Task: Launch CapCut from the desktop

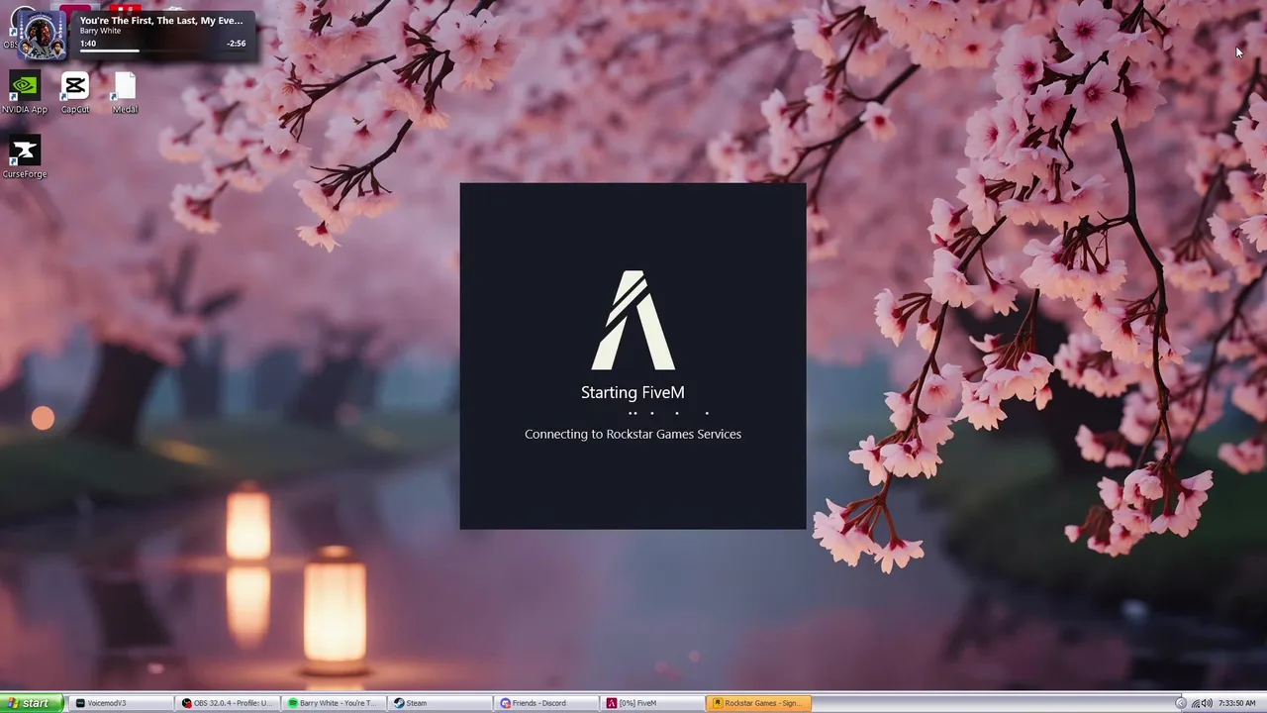Action: [75, 92]
